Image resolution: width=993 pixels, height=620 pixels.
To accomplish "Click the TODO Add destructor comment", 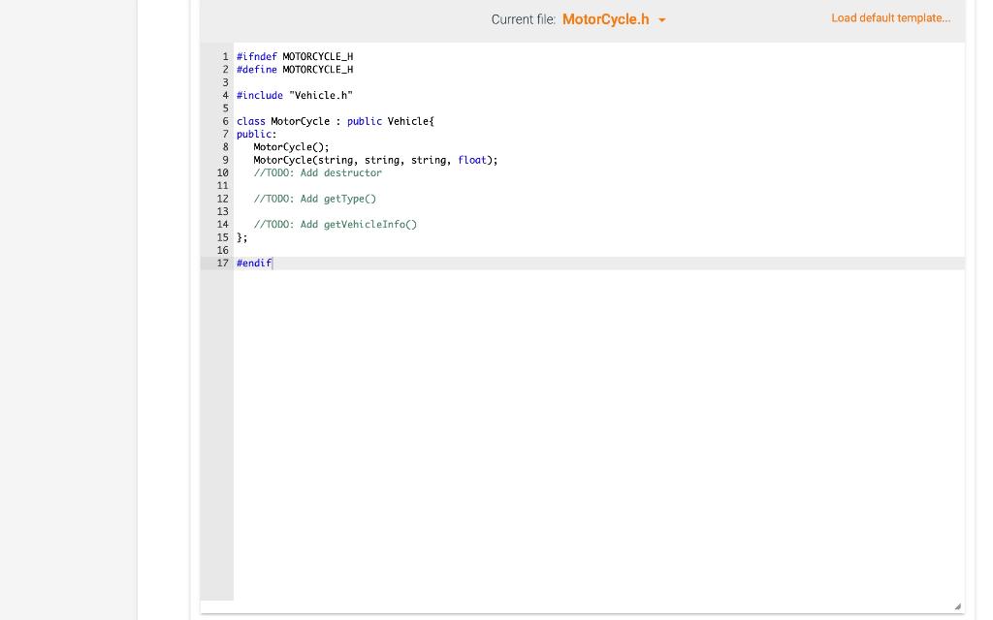I will click(317, 172).
